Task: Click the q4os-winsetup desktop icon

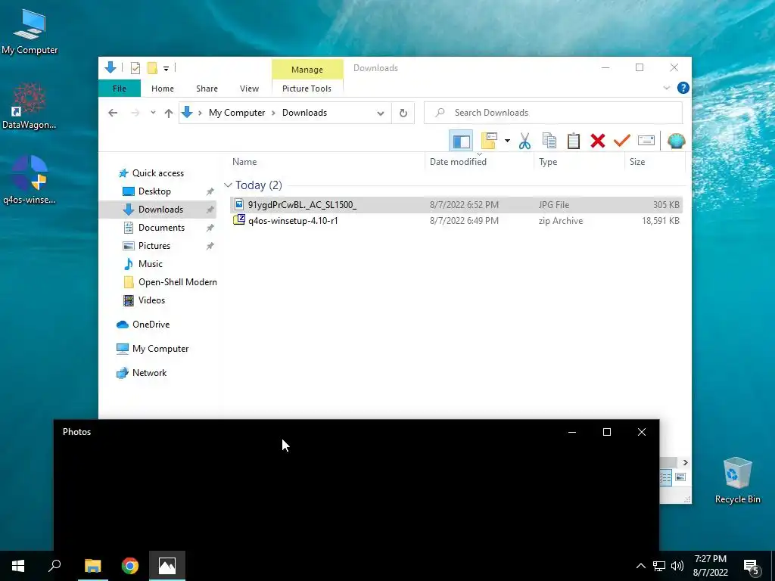Action: click(x=30, y=180)
